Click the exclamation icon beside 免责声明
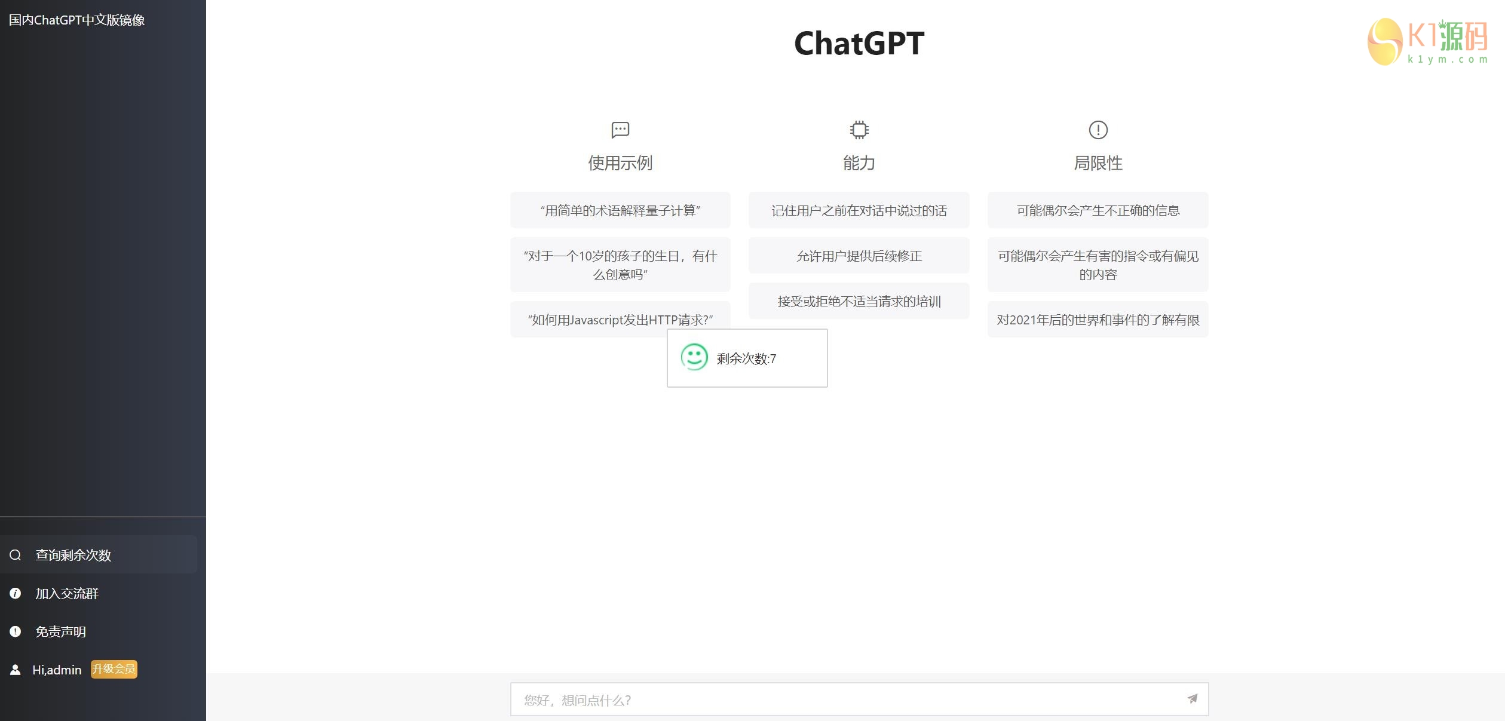This screenshot has width=1505, height=721. coord(16,631)
